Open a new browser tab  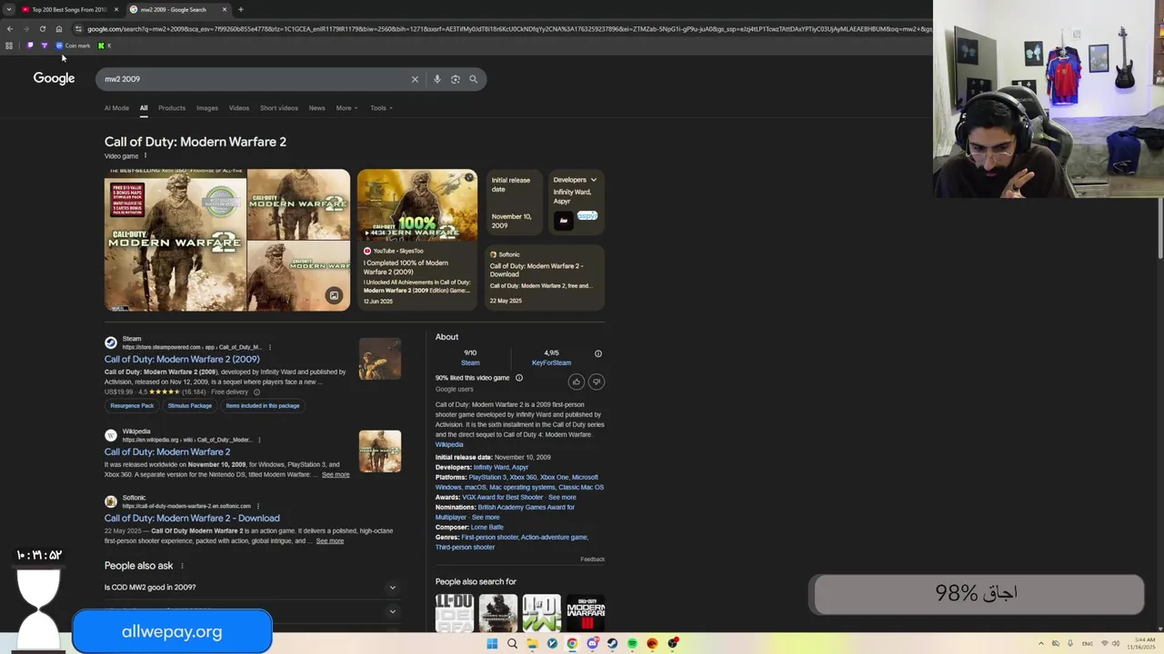pyautogui.click(x=240, y=9)
